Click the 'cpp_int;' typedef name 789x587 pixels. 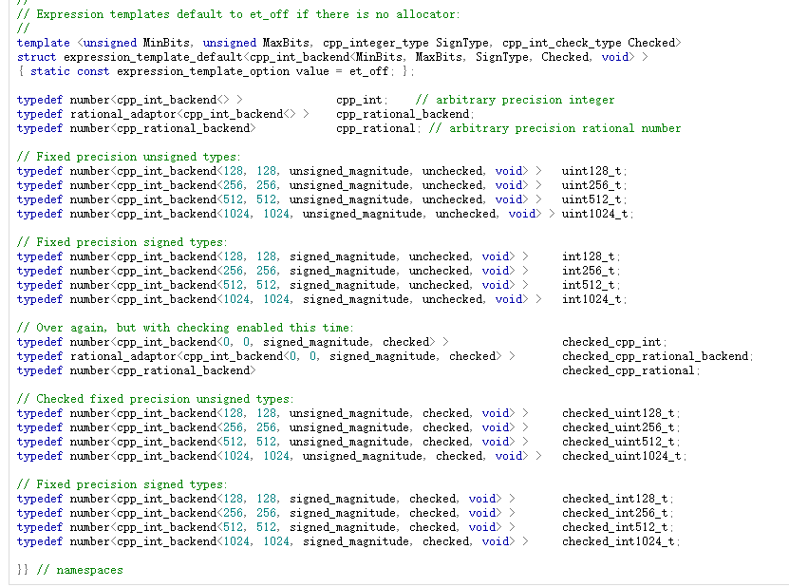click(x=361, y=100)
